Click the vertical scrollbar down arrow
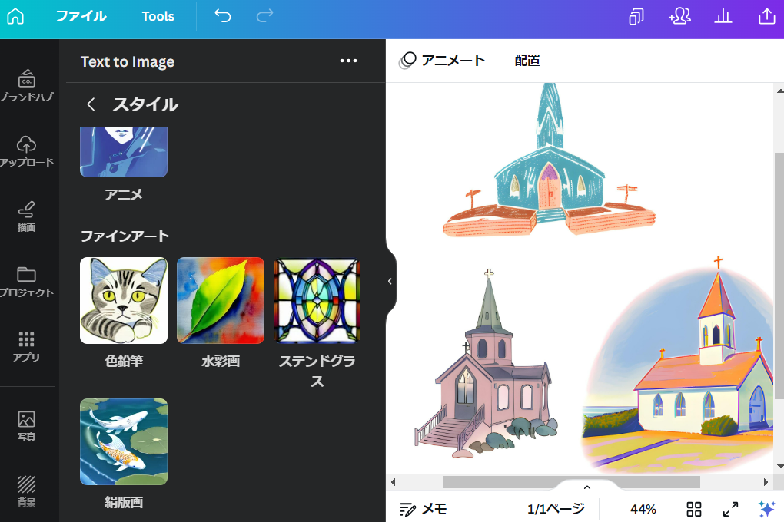The image size is (784, 522). point(779,467)
